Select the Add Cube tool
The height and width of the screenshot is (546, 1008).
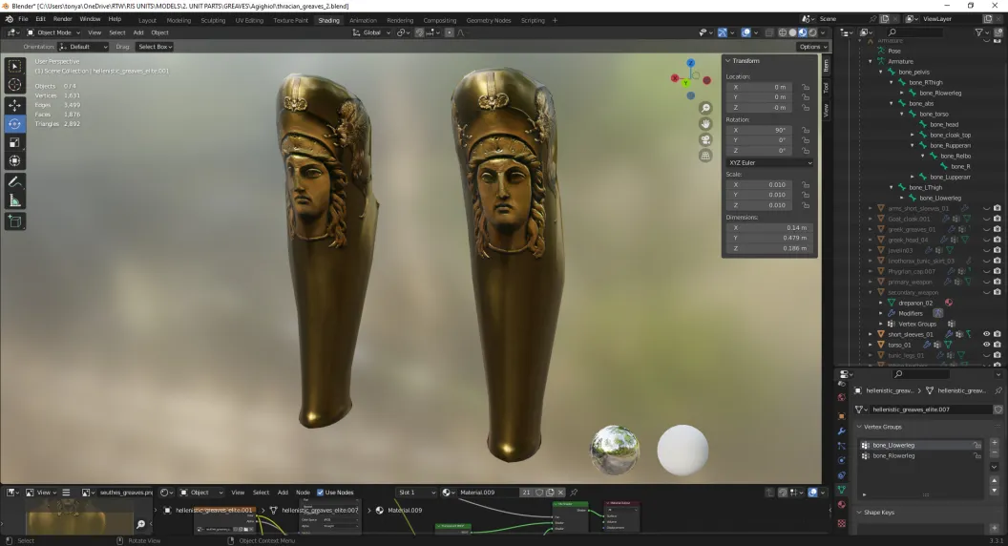pos(14,221)
